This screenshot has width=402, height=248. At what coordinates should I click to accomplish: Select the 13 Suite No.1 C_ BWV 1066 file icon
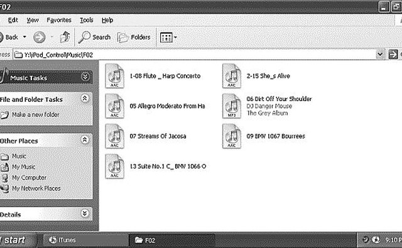click(x=114, y=166)
